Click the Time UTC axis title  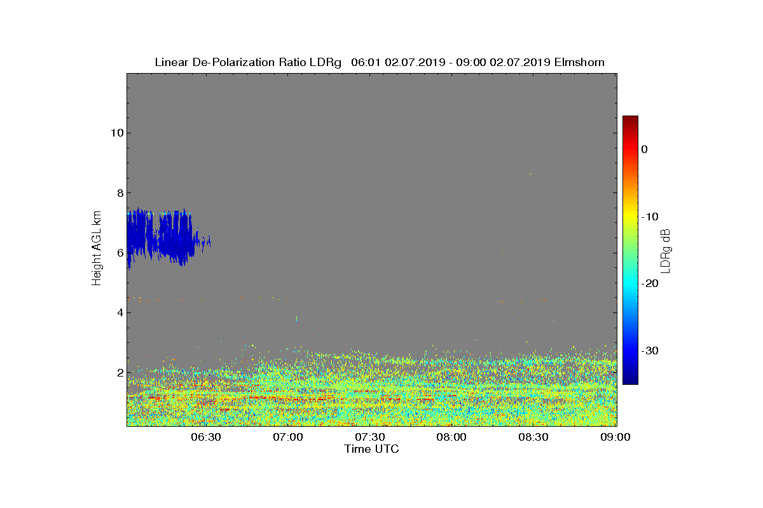point(372,450)
